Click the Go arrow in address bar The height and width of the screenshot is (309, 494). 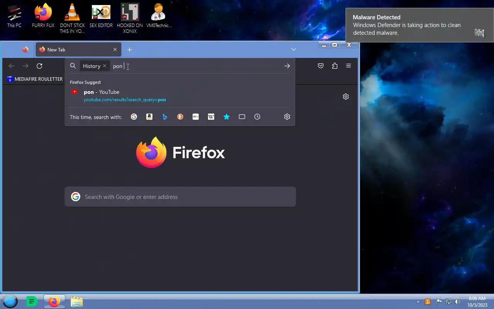pyautogui.click(x=287, y=66)
